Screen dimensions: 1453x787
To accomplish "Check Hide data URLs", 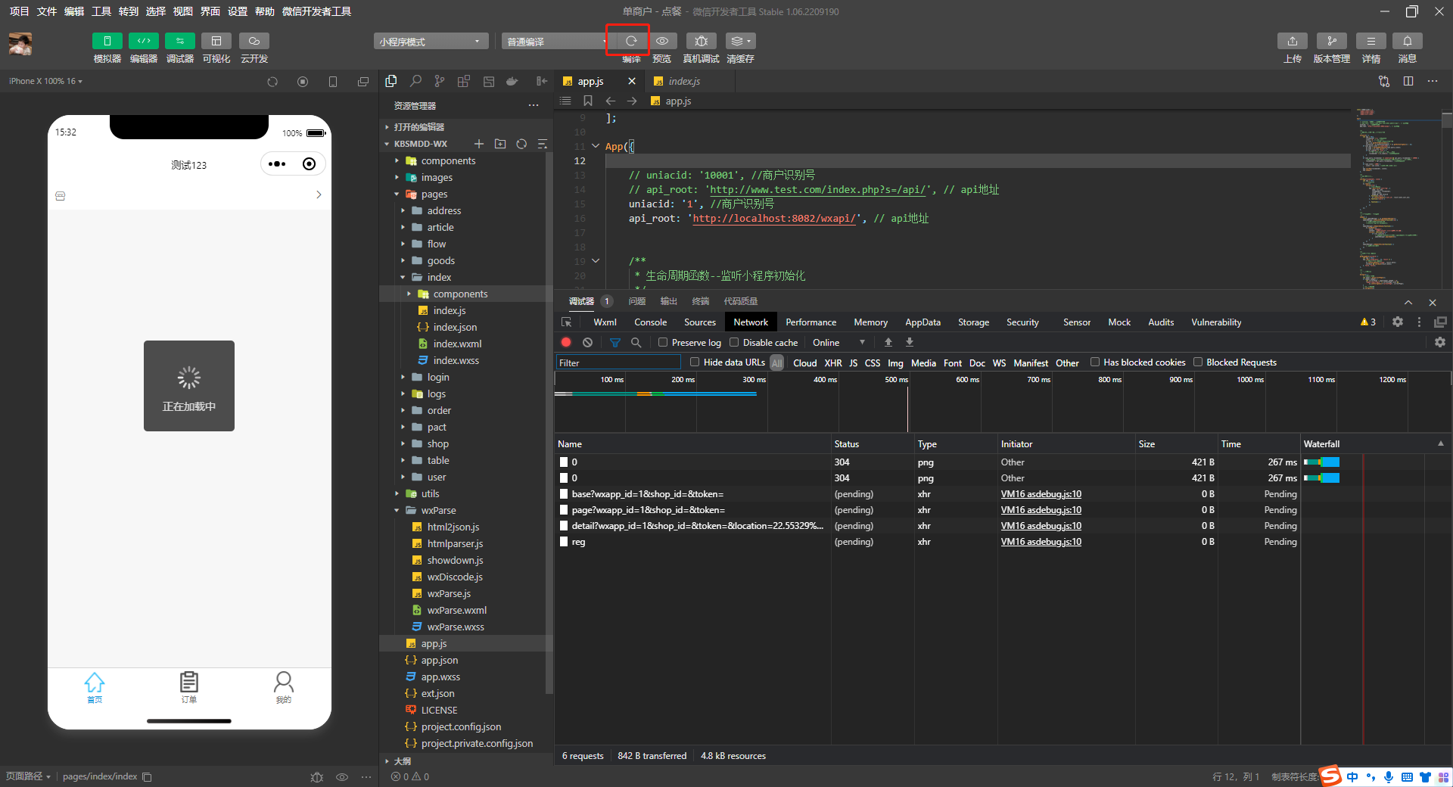I will point(695,362).
